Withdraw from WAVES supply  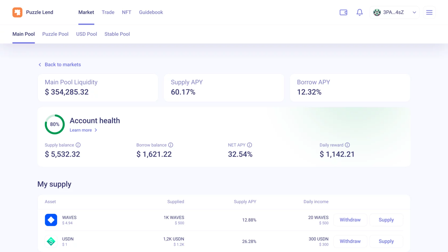[x=350, y=220]
